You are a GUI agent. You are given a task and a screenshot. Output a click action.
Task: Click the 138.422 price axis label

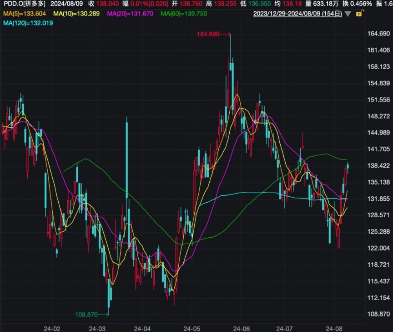tap(378, 166)
